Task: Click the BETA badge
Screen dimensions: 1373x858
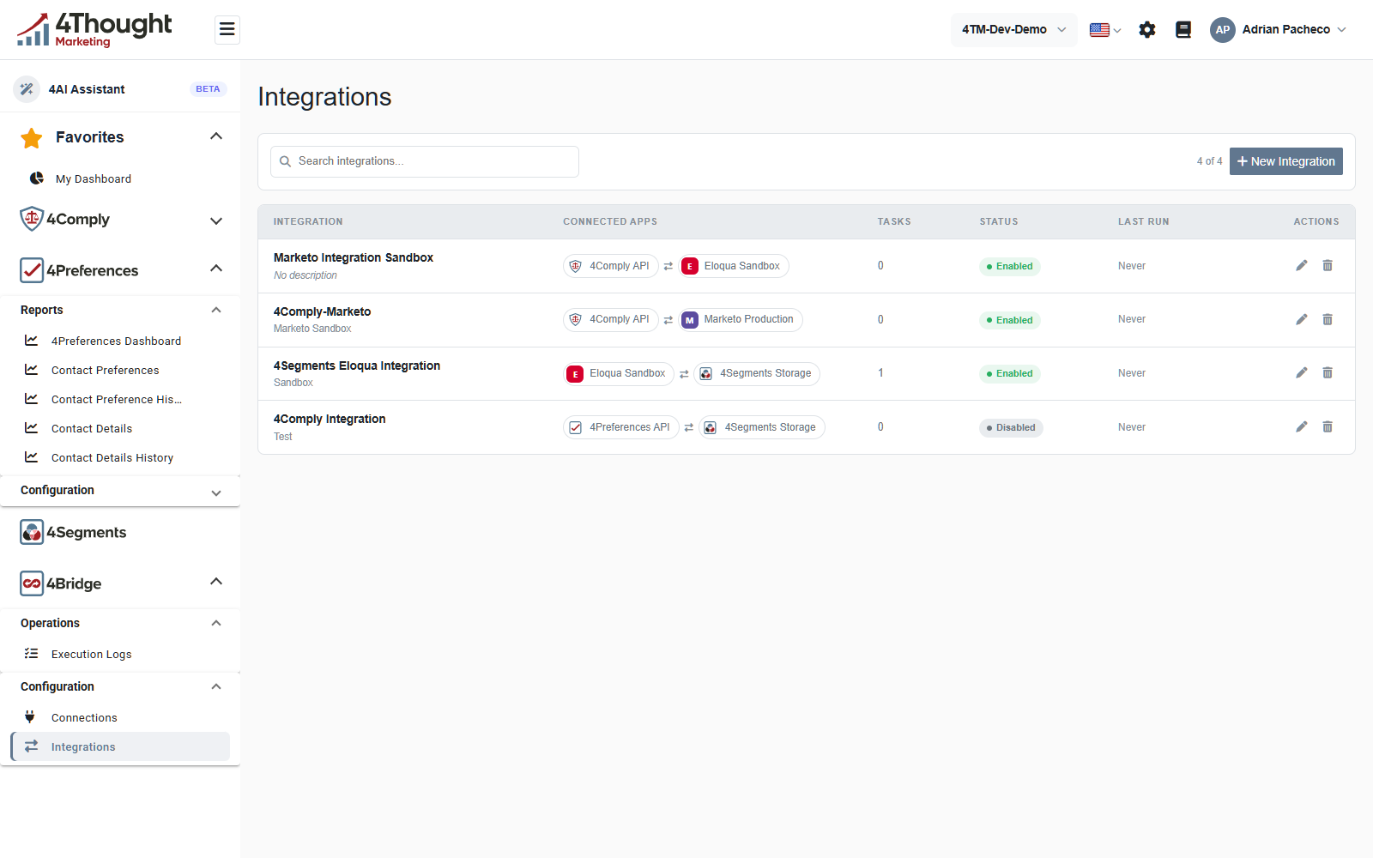Action: point(208,89)
